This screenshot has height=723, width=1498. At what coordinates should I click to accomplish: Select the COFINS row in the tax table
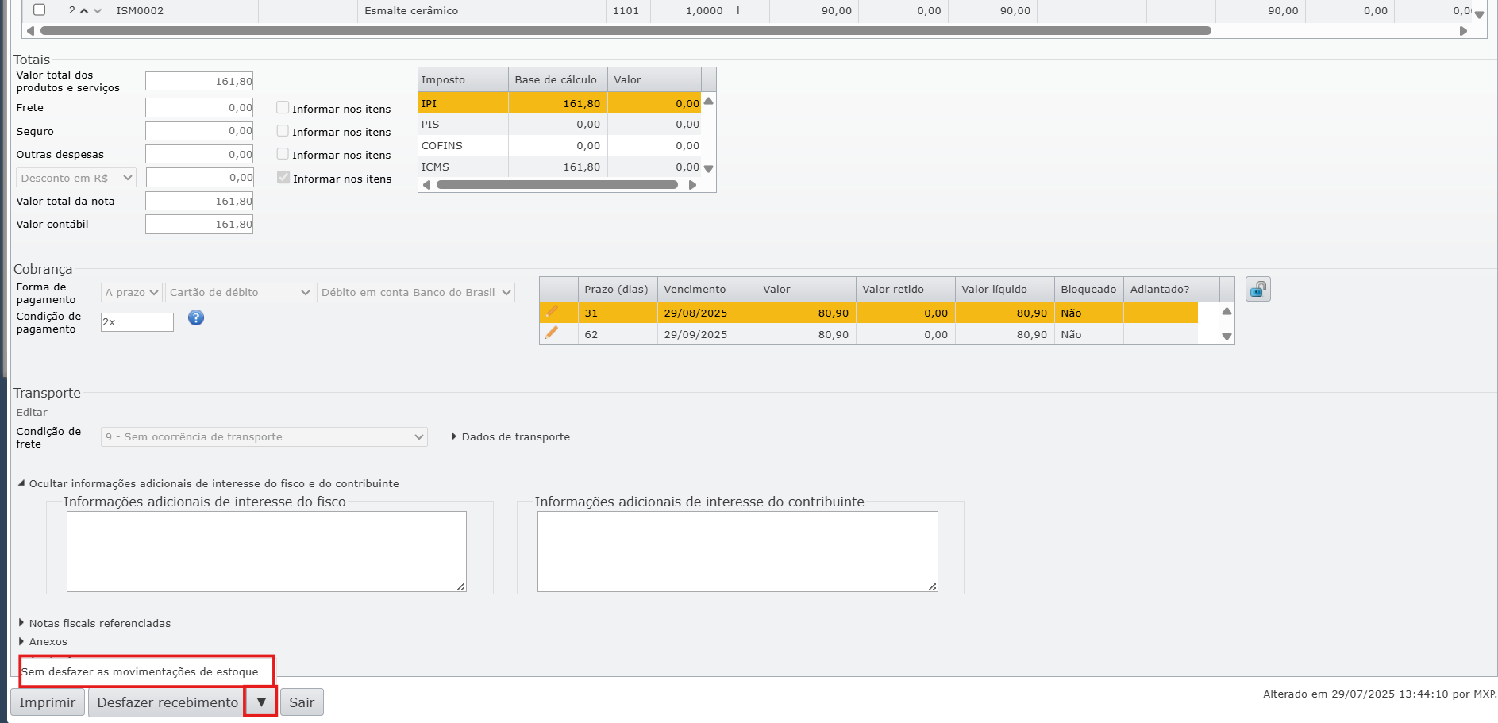pos(560,146)
